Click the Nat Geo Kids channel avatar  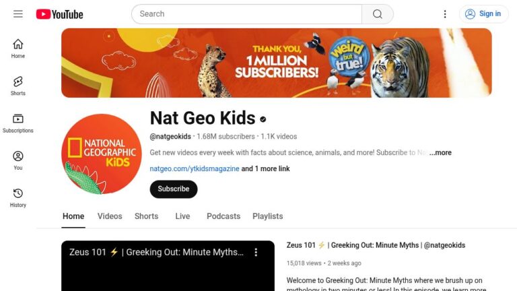102,154
